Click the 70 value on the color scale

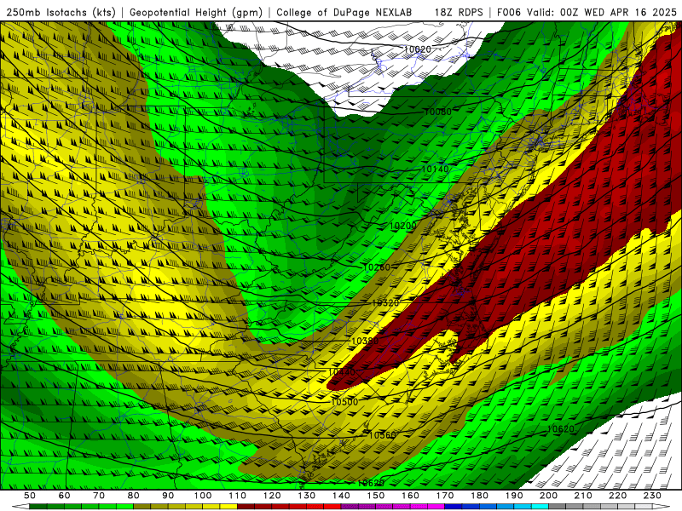coord(99,496)
